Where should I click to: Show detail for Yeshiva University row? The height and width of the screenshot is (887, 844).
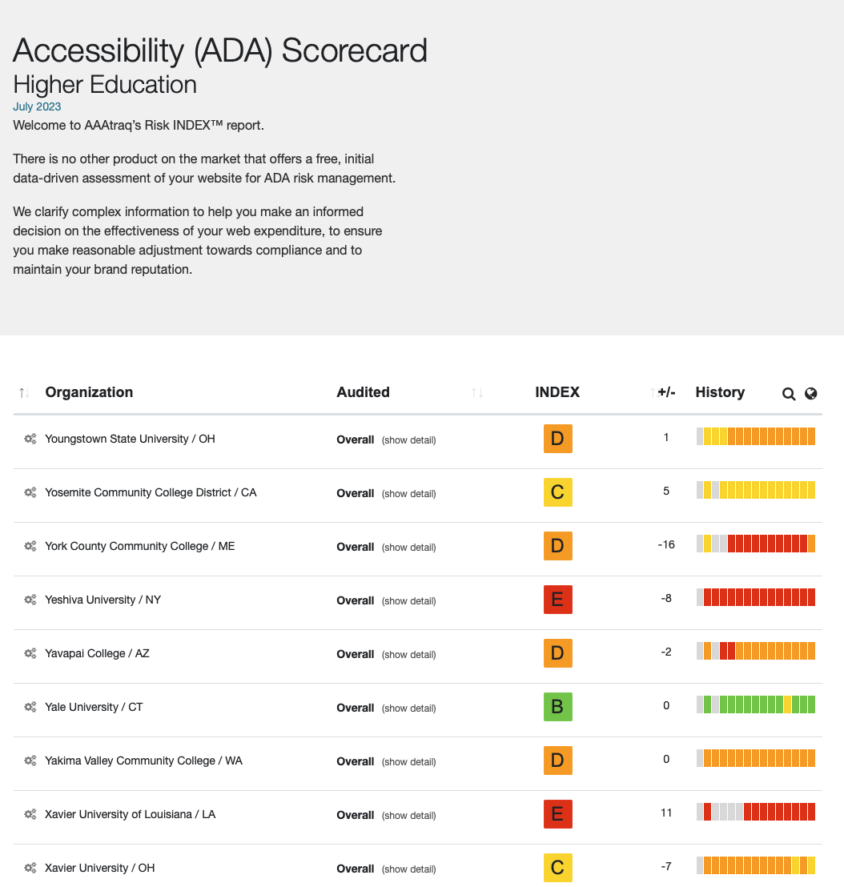pos(408,600)
